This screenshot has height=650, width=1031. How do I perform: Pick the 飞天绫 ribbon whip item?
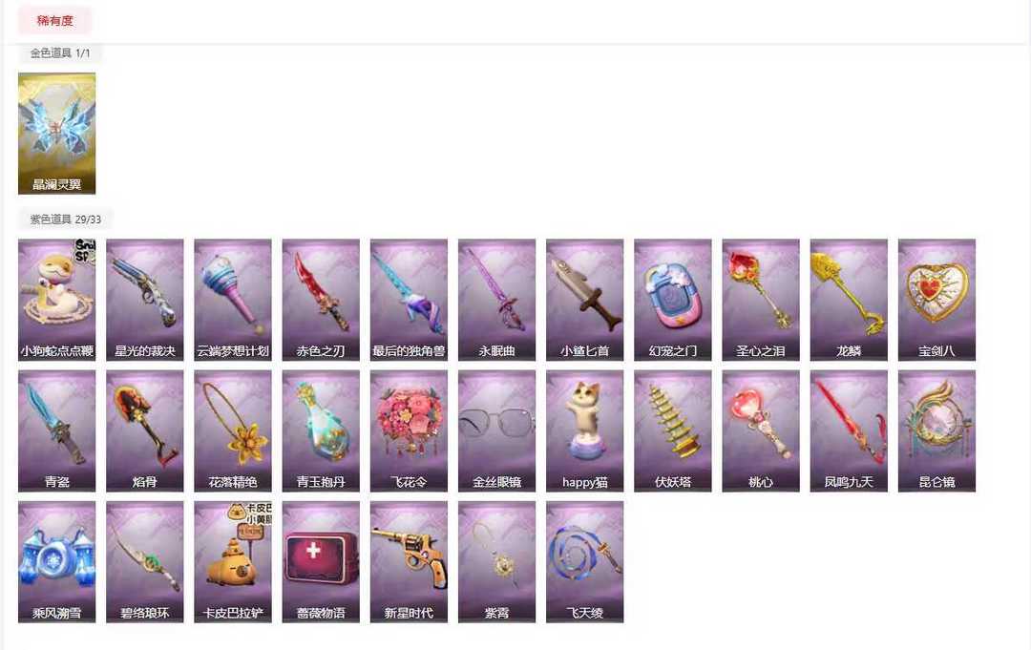click(x=584, y=562)
